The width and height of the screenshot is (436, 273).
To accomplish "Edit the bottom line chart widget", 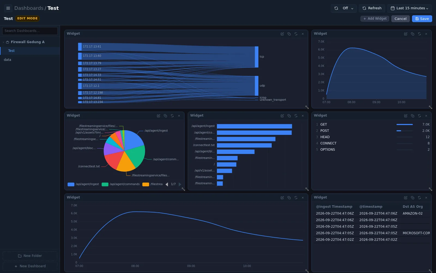I will pos(282,198).
